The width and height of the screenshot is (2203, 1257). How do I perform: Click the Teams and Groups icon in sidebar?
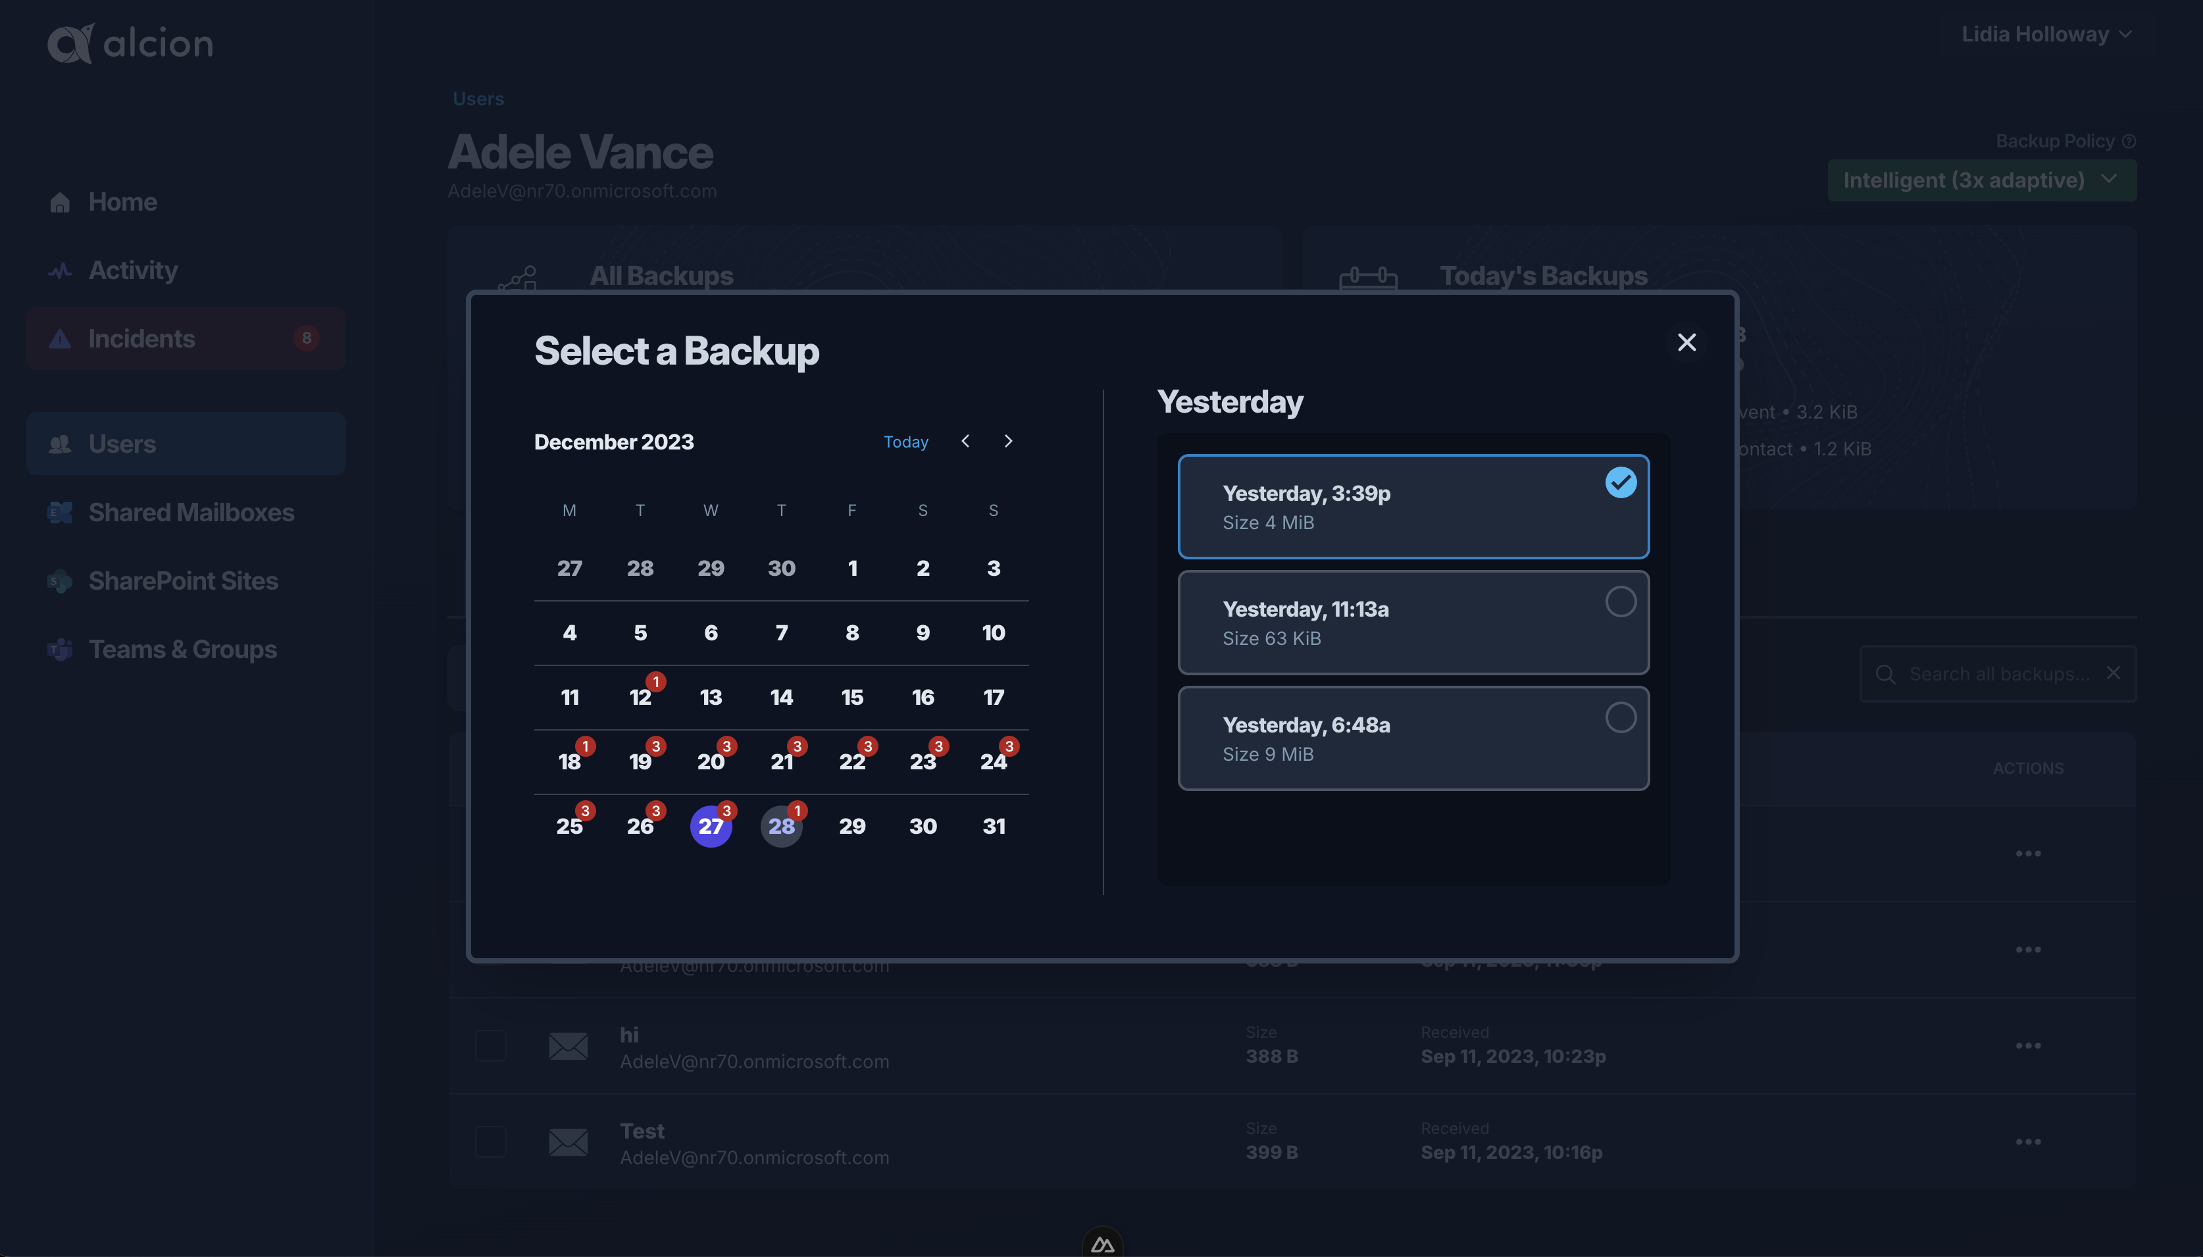point(61,649)
